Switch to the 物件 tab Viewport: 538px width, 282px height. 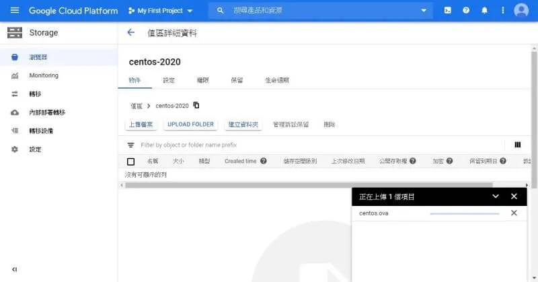coord(134,80)
